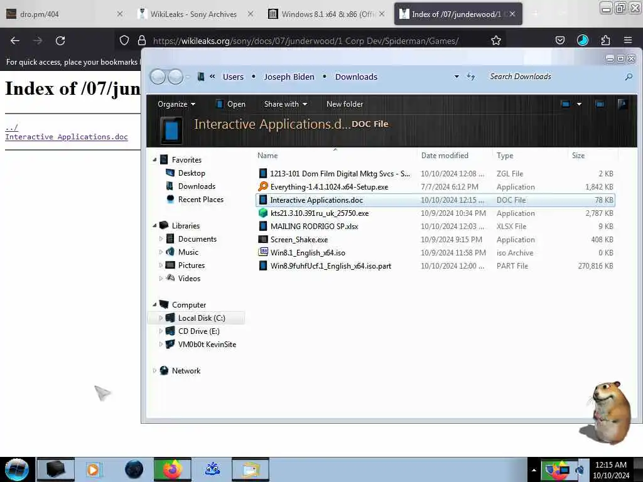This screenshot has width=643, height=482.
Task: Collapse the Computer tree section
Action: (x=154, y=305)
